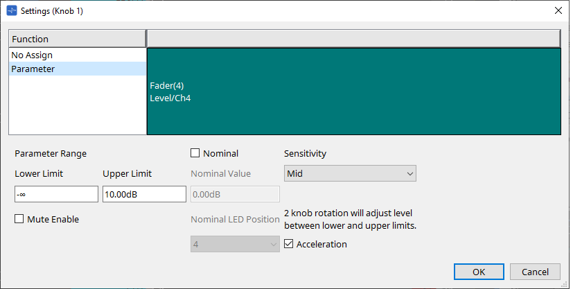The width and height of the screenshot is (573, 289).
Task: Enable the Nominal checkbox
Action: tap(195, 153)
